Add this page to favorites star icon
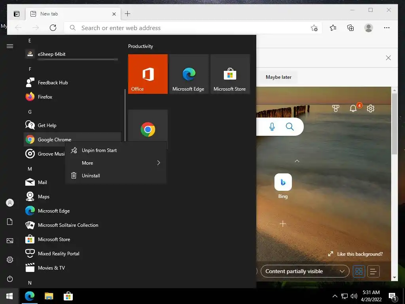Image resolution: width=405 pixels, height=304 pixels. click(314, 28)
